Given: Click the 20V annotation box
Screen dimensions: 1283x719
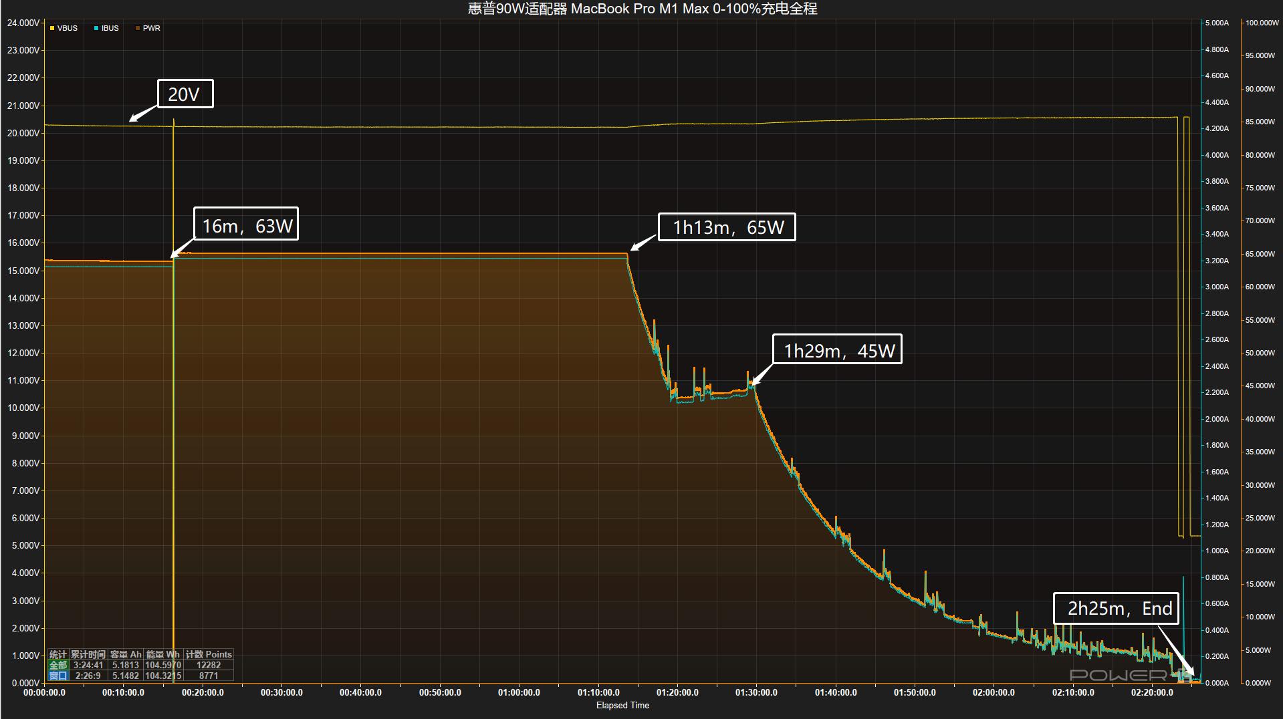Looking at the screenshot, I should click(x=185, y=94).
